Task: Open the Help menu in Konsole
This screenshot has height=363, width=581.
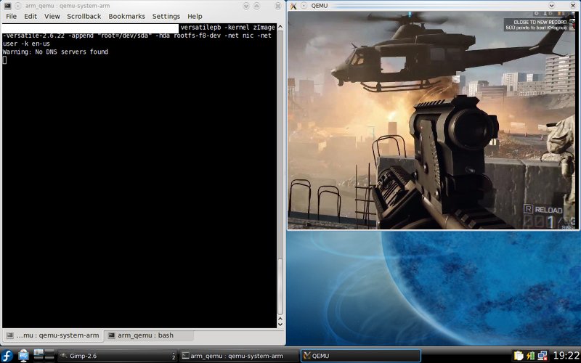Action: [195, 16]
